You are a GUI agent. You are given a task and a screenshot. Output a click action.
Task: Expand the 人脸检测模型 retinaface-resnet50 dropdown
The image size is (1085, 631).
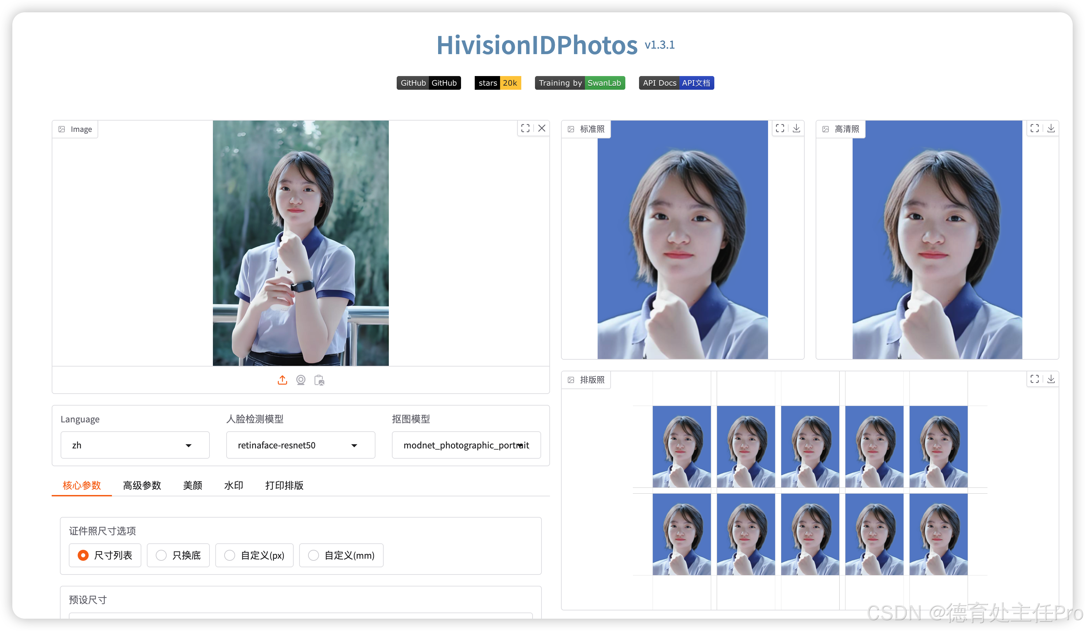(x=301, y=445)
